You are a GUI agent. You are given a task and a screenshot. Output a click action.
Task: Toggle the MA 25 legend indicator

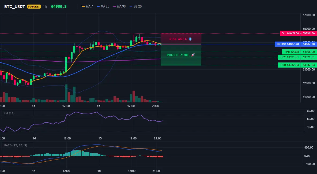(x=103, y=6)
